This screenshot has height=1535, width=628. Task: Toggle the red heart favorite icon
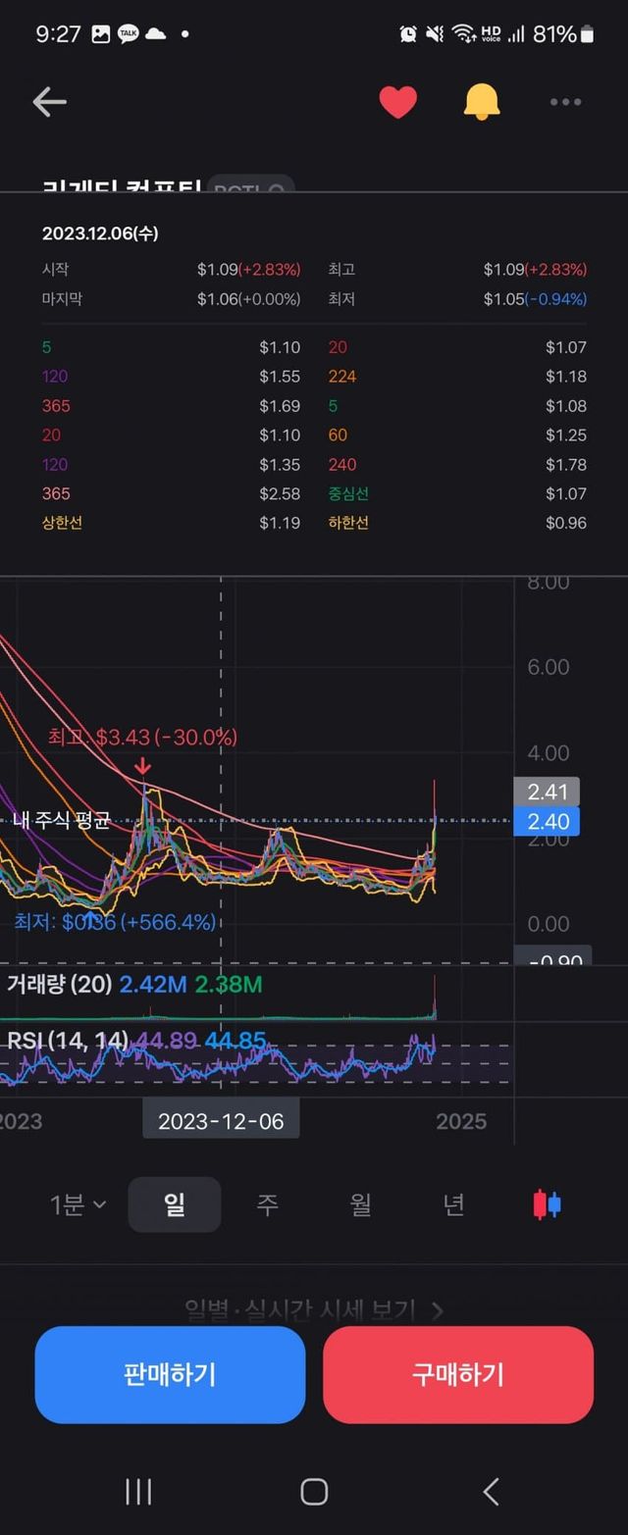pyautogui.click(x=397, y=102)
